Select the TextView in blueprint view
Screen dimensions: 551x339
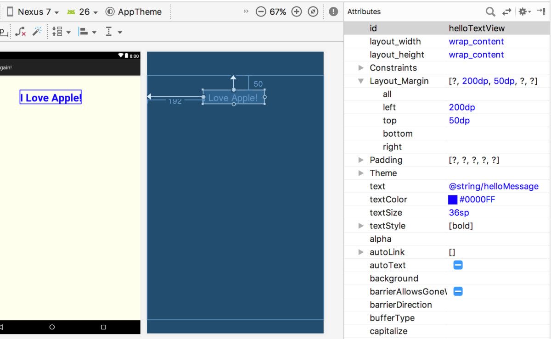point(233,98)
